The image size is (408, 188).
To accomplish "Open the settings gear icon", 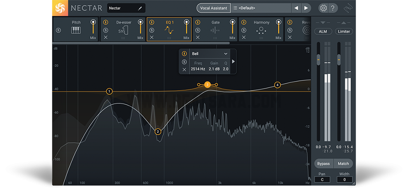I will [x=323, y=8].
